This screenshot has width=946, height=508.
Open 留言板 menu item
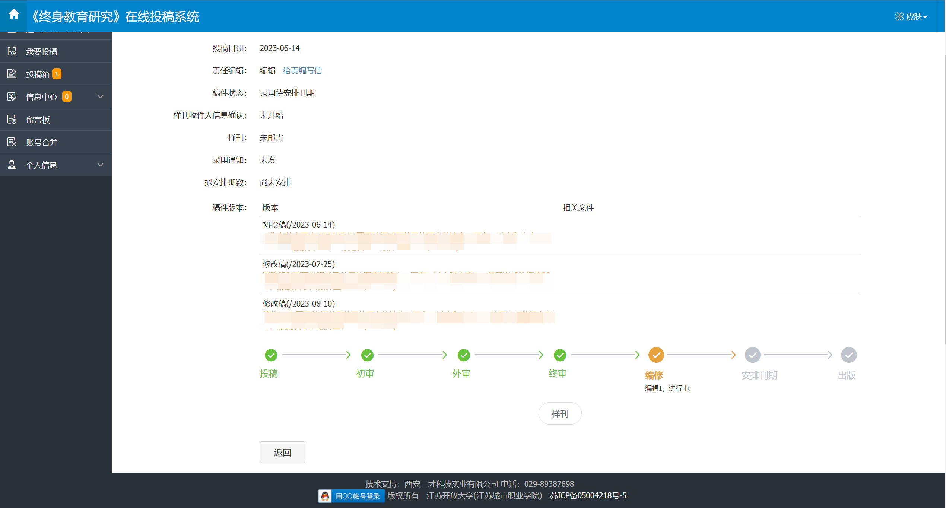(38, 120)
